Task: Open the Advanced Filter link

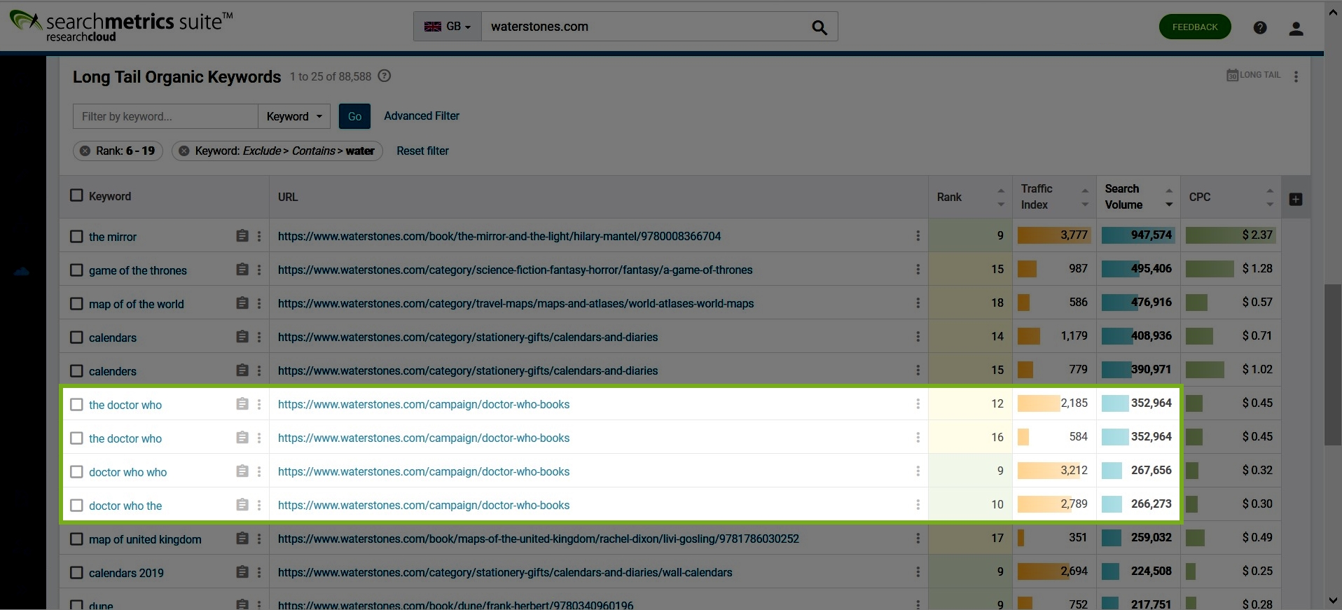Action: coord(422,116)
